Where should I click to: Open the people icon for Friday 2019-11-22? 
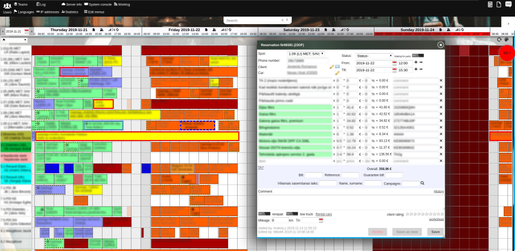point(214,29)
